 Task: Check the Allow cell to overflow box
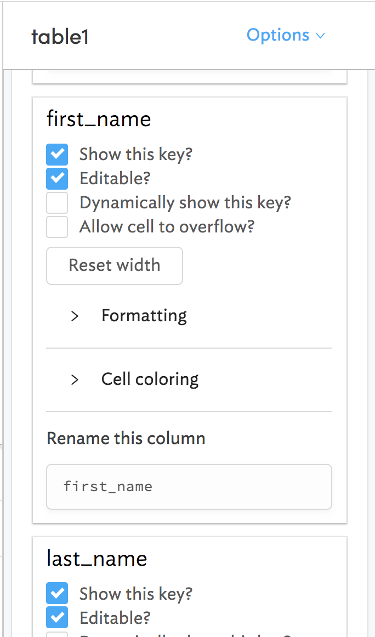[x=57, y=227]
